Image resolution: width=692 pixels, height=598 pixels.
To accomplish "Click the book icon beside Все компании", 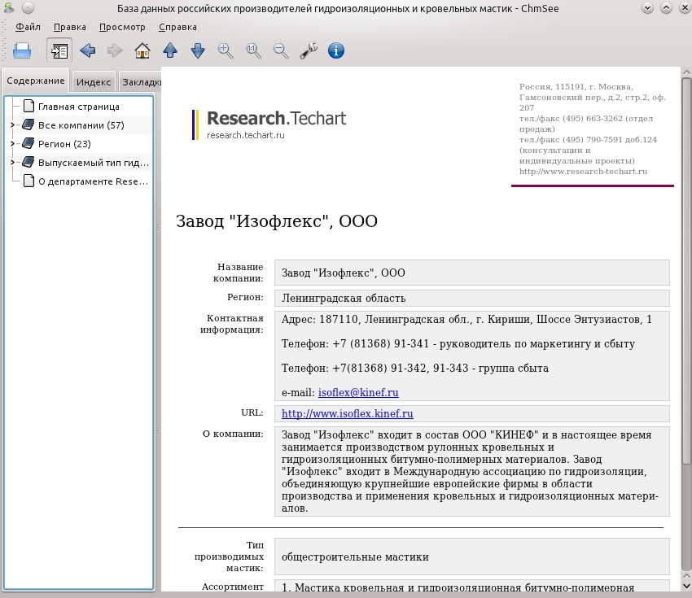I will (28, 124).
